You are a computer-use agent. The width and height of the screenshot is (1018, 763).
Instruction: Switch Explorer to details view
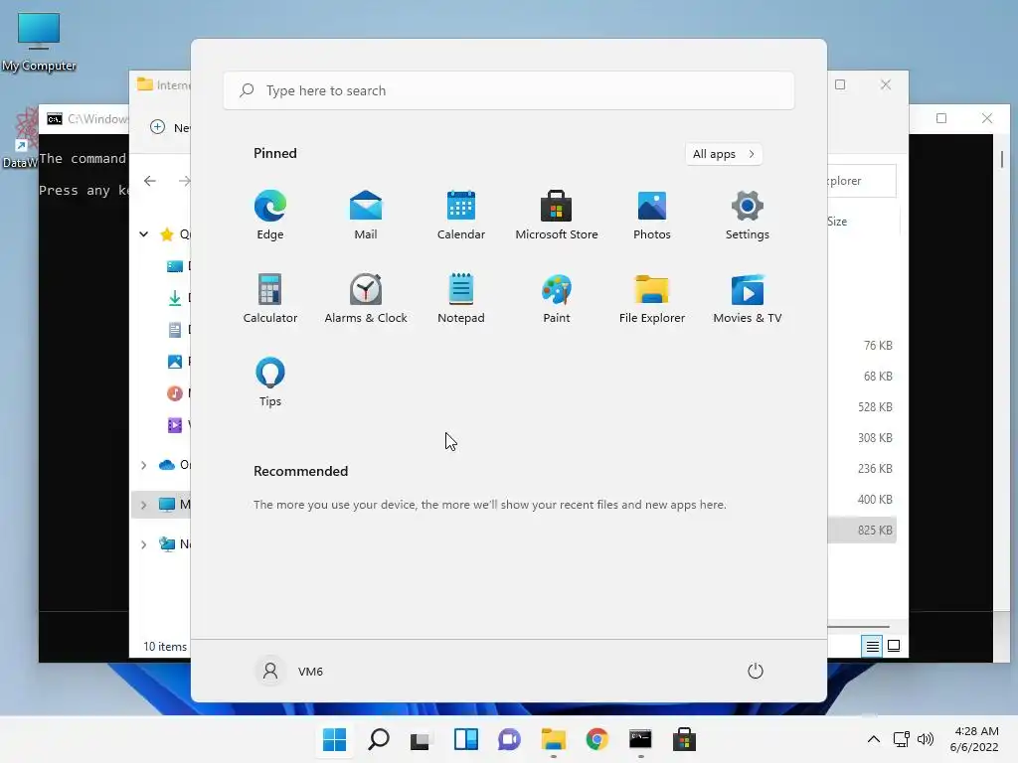(872, 646)
